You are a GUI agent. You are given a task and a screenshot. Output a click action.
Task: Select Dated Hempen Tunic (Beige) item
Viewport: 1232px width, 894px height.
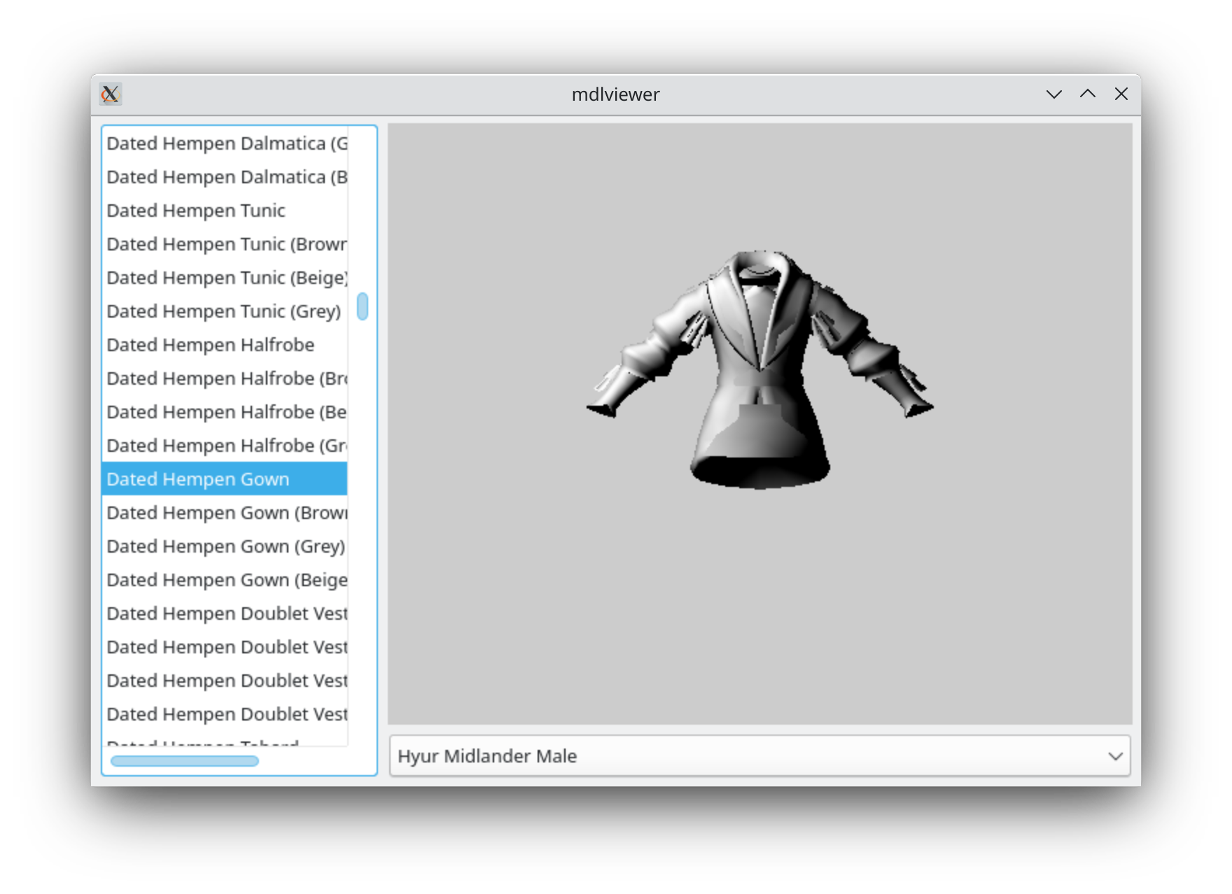click(225, 278)
